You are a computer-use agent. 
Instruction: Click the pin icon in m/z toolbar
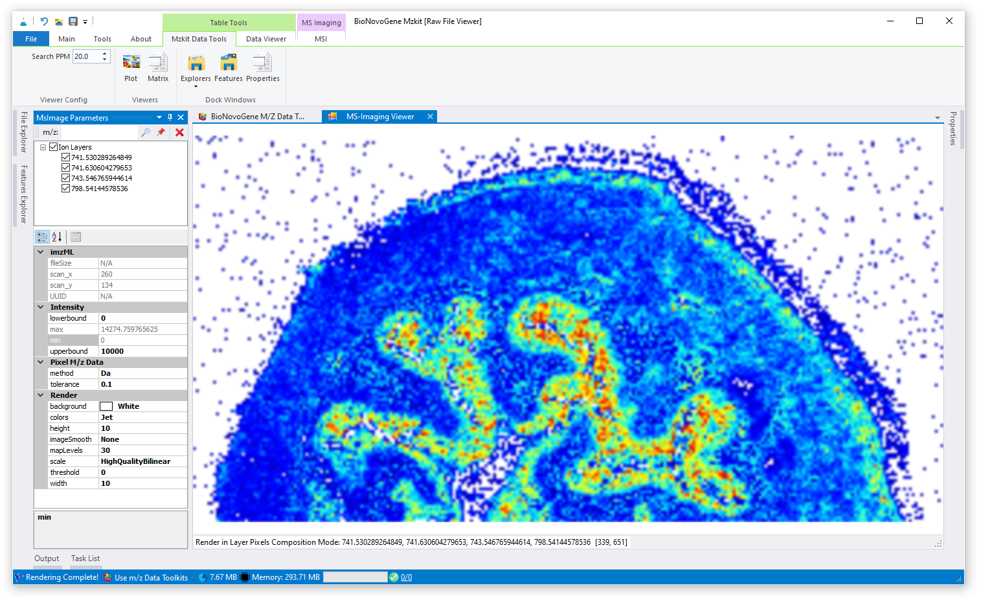tap(161, 132)
